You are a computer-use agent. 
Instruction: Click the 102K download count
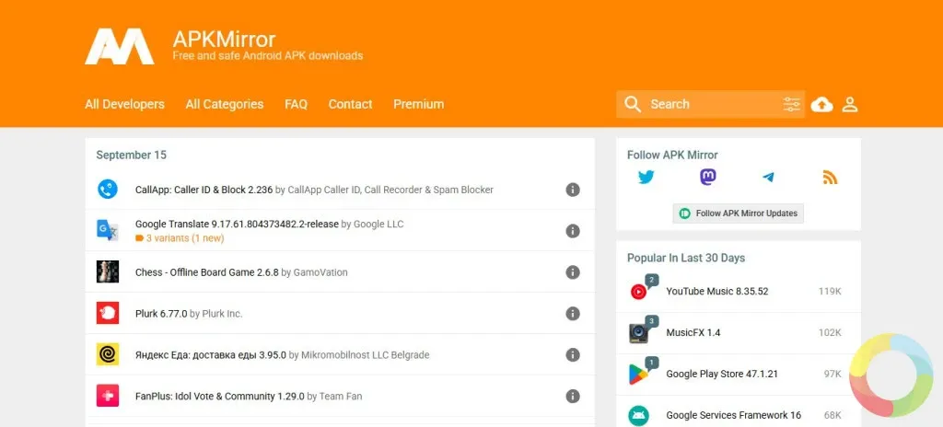coord(830,332)
